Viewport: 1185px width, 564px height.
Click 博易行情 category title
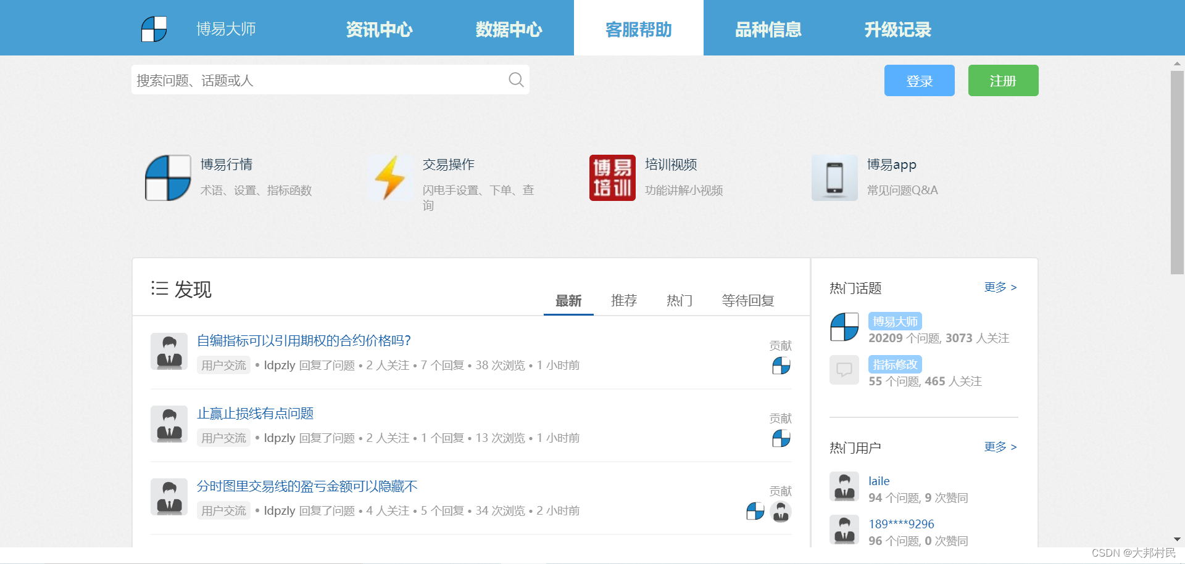coord(227,165)
